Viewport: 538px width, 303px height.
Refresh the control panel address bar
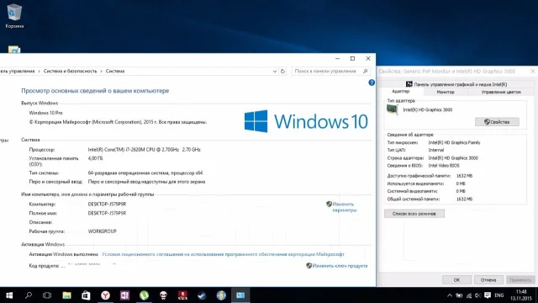point(282,71)
